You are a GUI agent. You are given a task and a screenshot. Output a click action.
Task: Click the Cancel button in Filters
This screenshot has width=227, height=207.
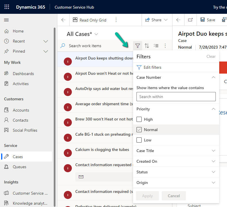pyautogui.click(x=174, y=196)
